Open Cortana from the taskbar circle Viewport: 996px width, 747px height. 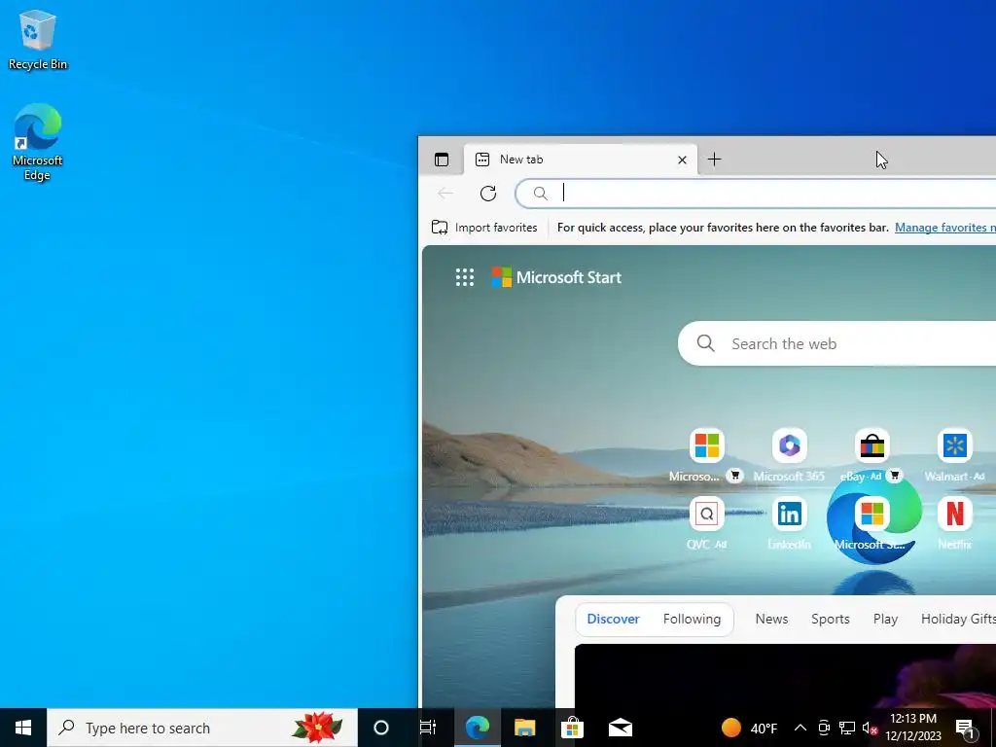tap(381, 728)
